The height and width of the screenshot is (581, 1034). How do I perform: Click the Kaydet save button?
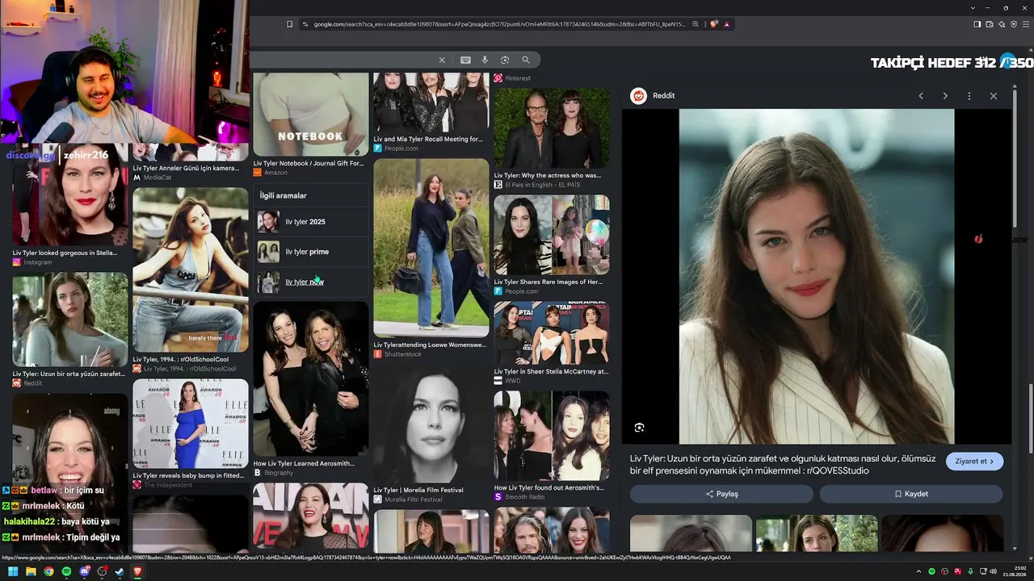tap(911, 494)
